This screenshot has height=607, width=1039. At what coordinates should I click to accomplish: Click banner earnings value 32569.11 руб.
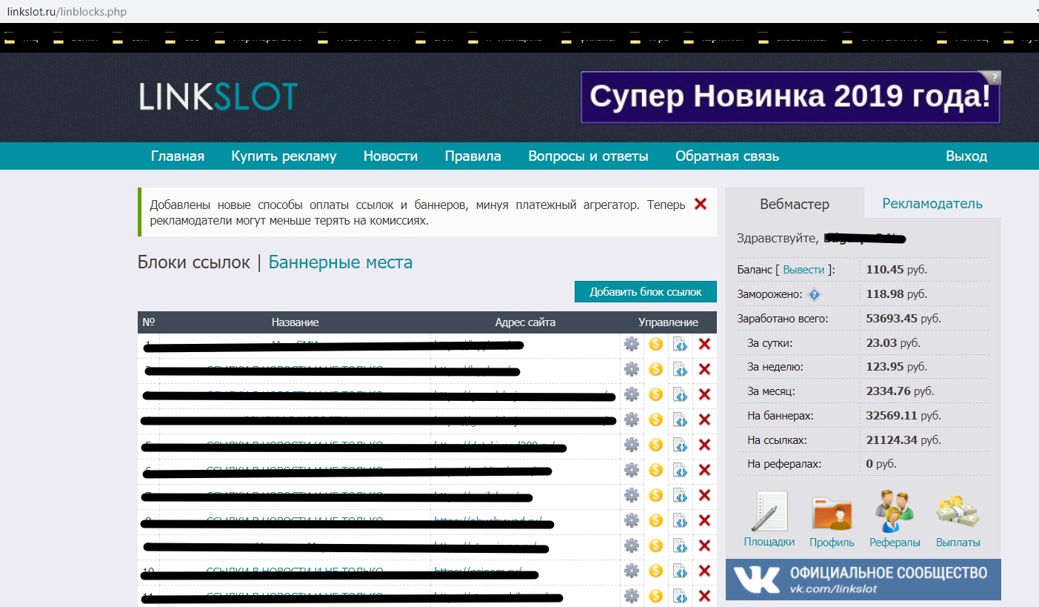[903, 416]
